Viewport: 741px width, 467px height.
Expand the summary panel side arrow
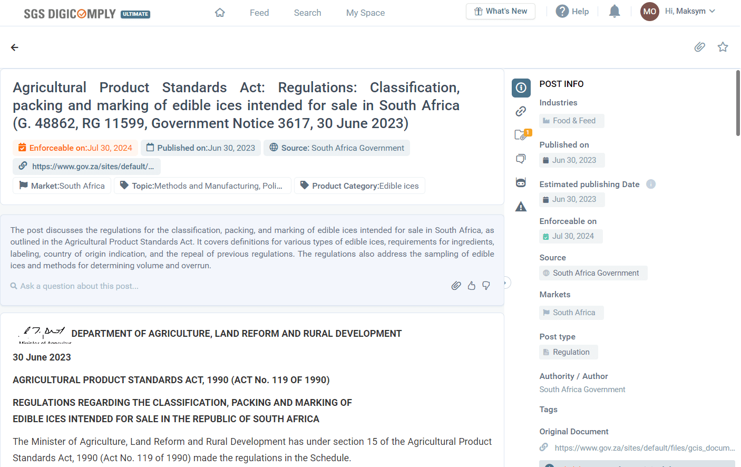(x=505, y=283)
